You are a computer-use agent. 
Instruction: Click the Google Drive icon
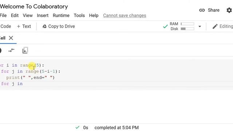[44, 27]
